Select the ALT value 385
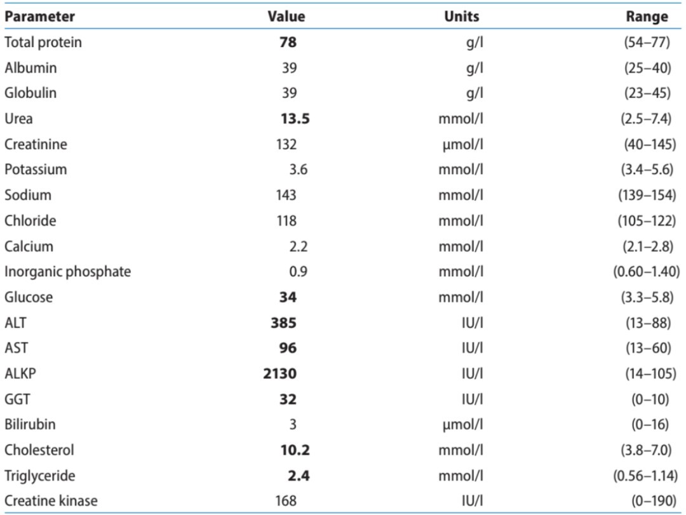The image size is (686, 515). click(283, 323)
